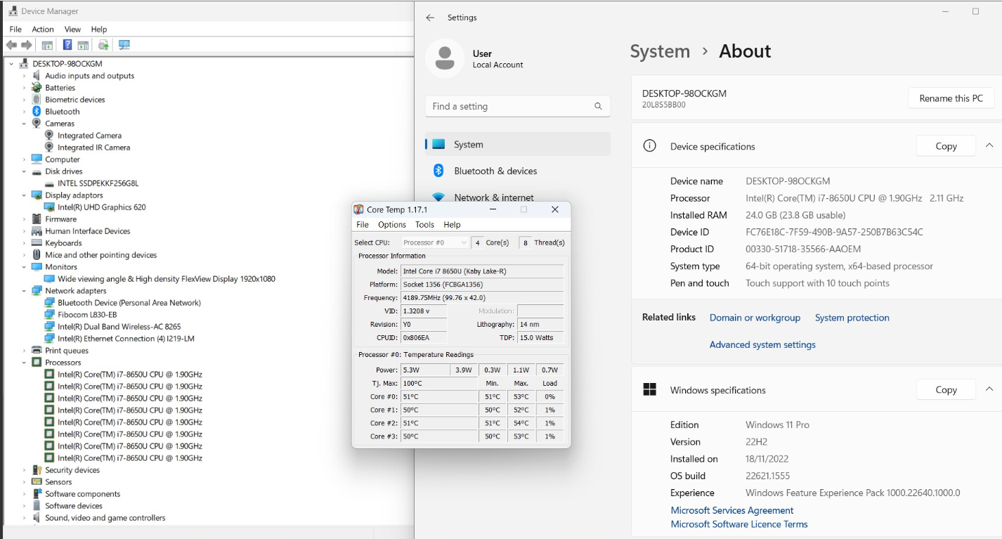Image resolution: width=1002 pixels, height=539 pixels.
Task: Click the mouse icon of Mice and other pointing devices
Action: pyautogui.click(x=37, y=254)
